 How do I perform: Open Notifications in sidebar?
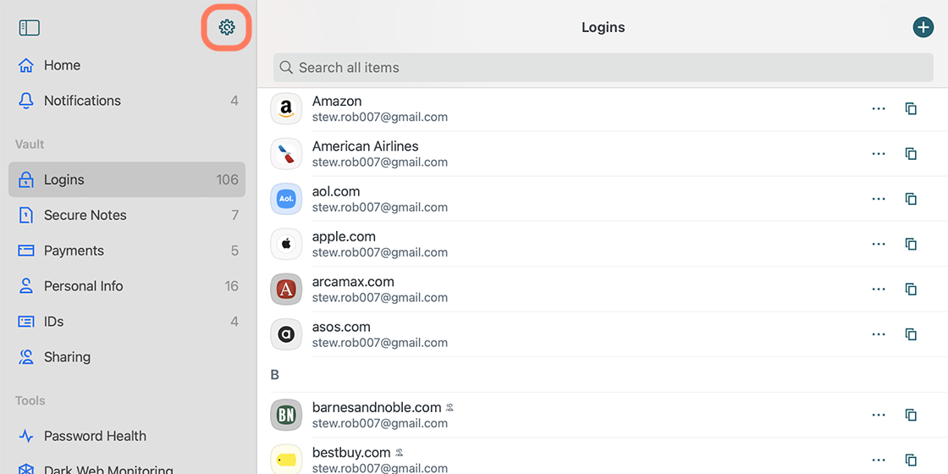[127, 101]
